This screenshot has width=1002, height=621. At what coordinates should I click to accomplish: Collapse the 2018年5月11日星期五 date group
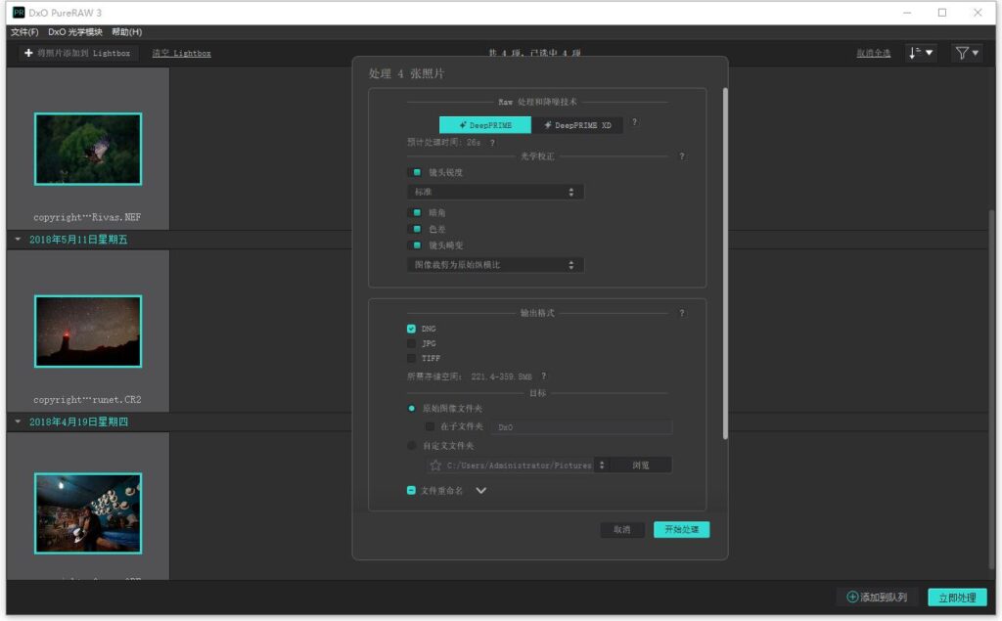[18, 240]
